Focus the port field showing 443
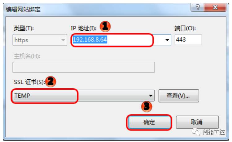Image resolution: width=232 pixels, height=142 pixels. point(188,40)
